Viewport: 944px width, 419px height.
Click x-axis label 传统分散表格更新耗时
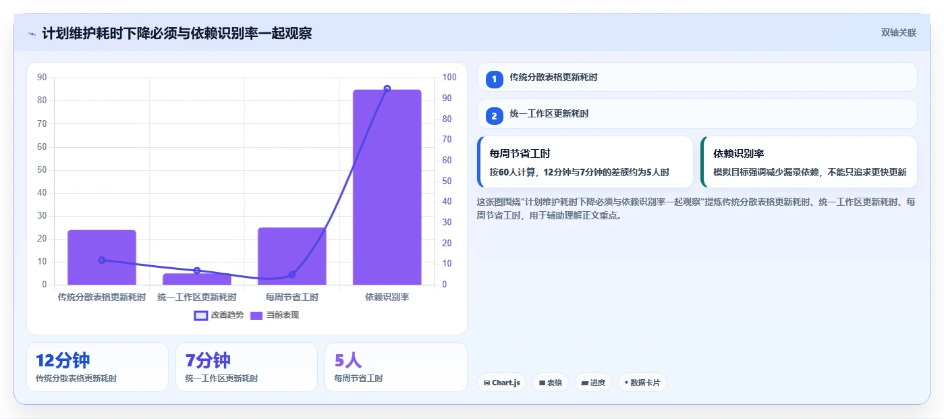pyautogui.click(x=102, y=297)
